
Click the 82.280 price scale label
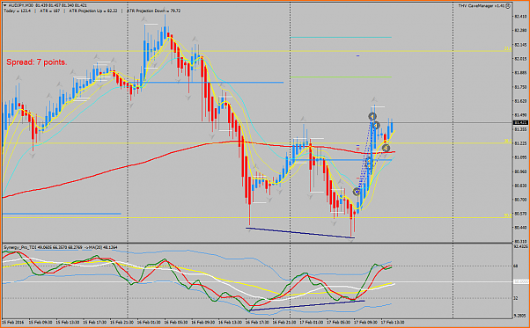[x=520, y=31]
